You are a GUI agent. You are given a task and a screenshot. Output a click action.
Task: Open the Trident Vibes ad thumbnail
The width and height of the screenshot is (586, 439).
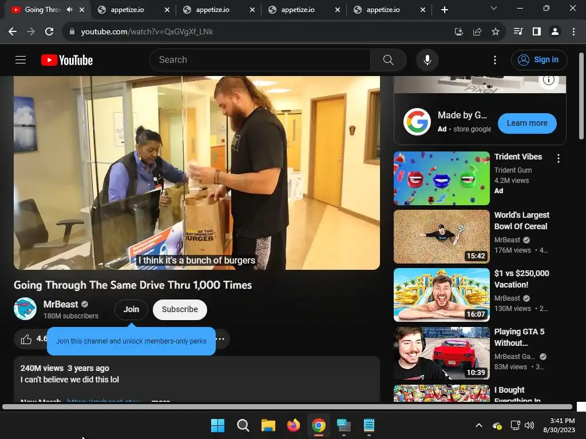tap(441, 178)
